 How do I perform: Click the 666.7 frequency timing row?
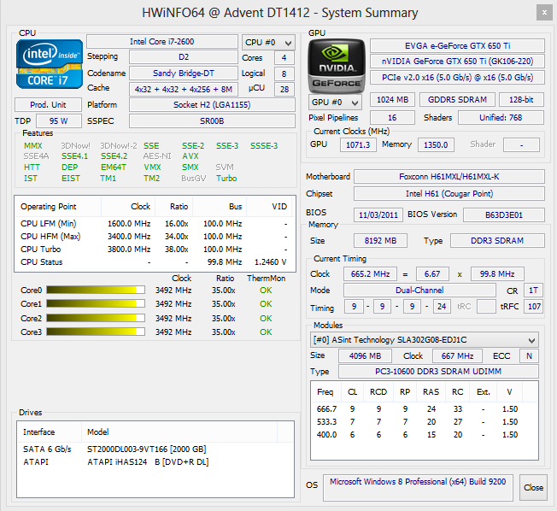click(x=424, y=409)
